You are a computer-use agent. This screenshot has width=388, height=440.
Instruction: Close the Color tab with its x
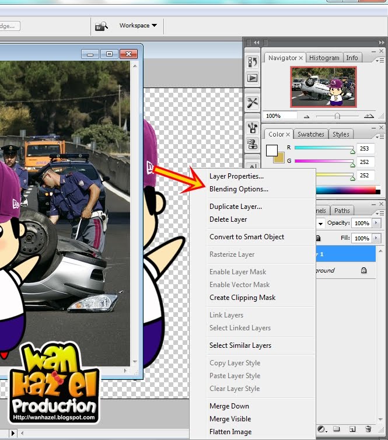point(288,134)
